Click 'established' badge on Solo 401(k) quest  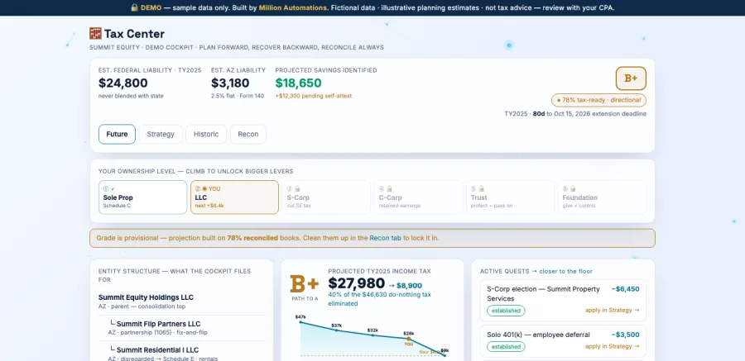pyautogui.click(x=506, y=347)
